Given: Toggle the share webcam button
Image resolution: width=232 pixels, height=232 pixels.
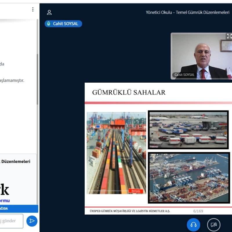Looking at the screenshot, I should point(214,225).
